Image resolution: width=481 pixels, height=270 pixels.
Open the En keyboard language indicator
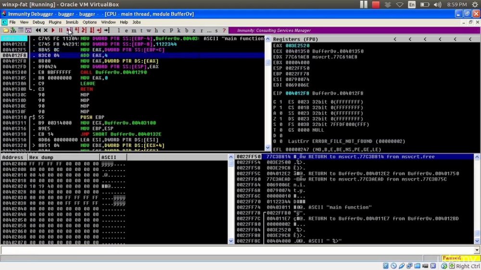coord(412,5)
